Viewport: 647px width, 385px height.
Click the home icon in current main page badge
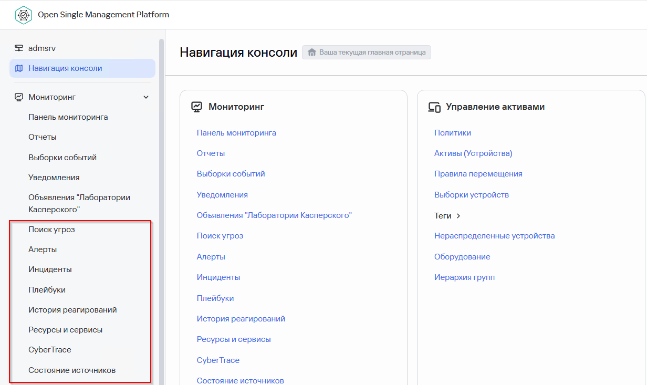click(312, 53)
